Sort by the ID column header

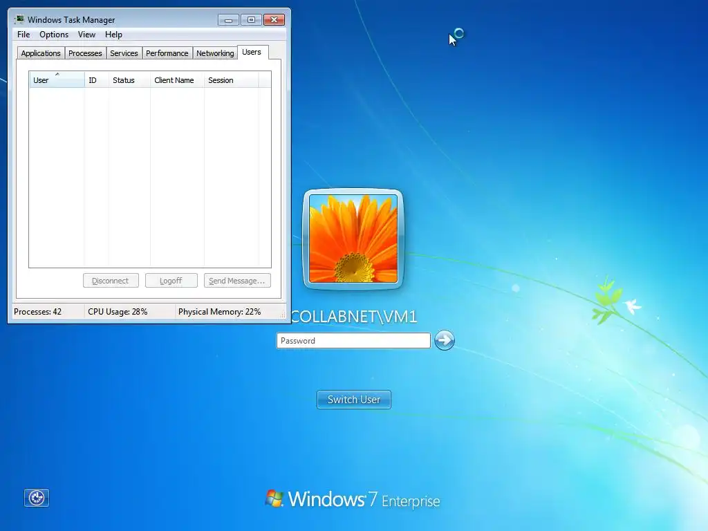(97, 80)
